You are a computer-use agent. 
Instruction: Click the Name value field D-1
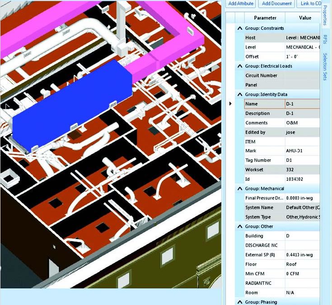tap(302, 104)
